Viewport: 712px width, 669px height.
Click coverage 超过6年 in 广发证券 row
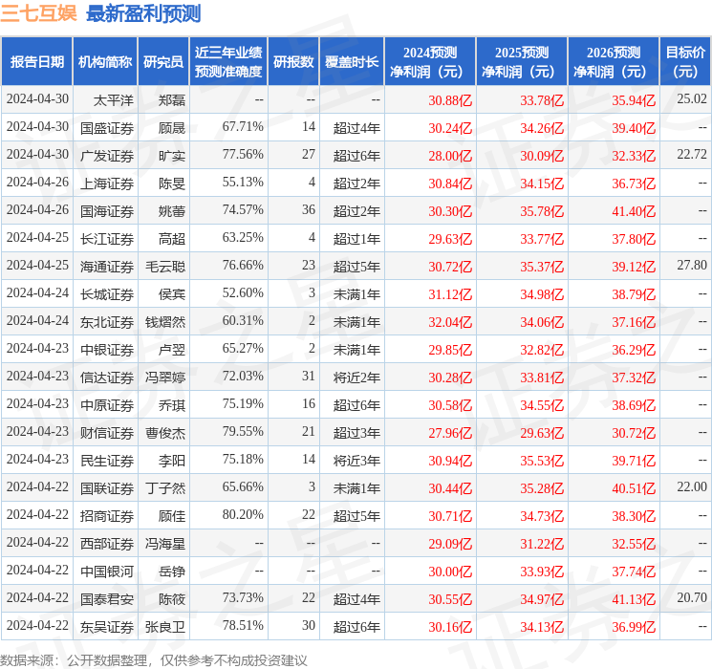[356, 156]
